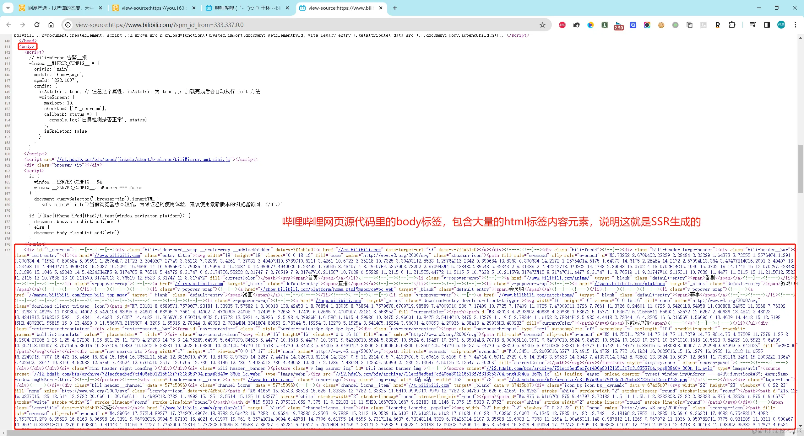
Task: Bookmark this page with the star
Action: click(542, 25)
